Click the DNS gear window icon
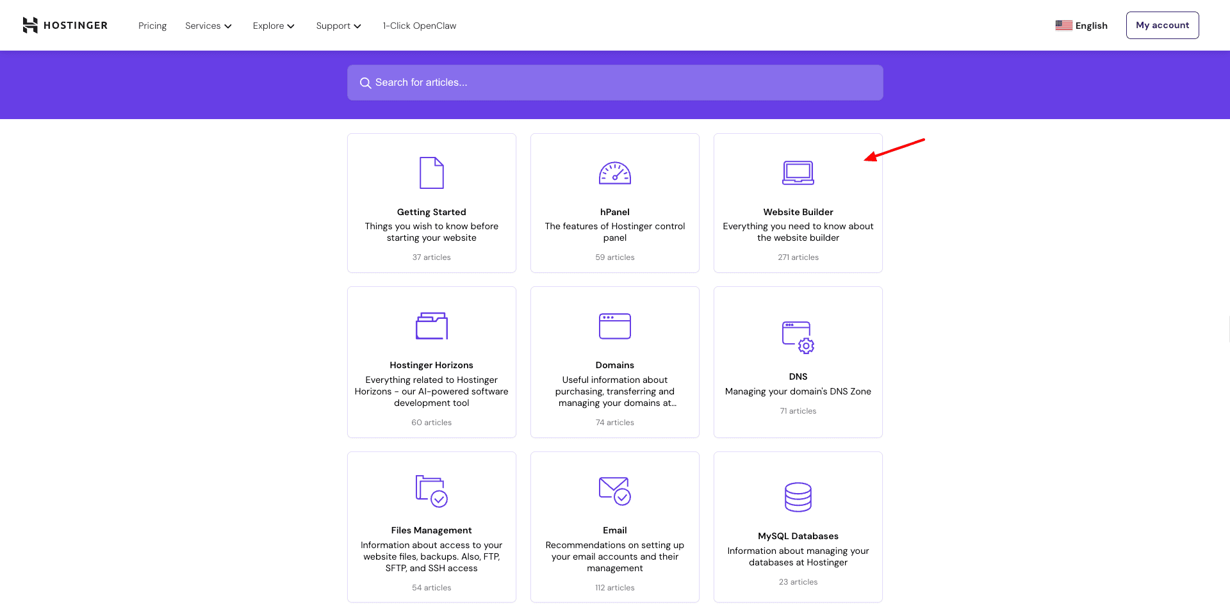 coord(798,337)
